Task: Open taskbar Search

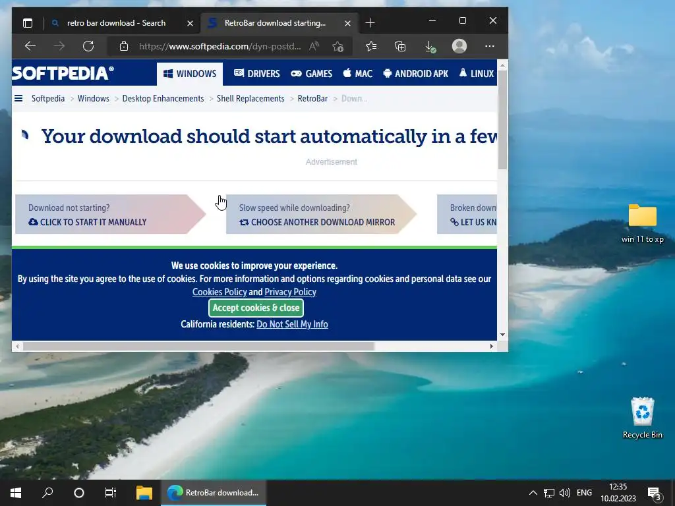Action: [x=47, y=493]
